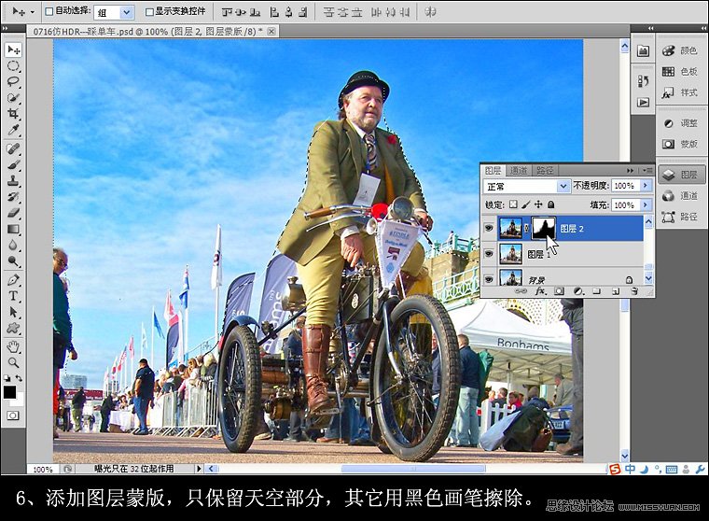Select the Eyedropper tool
This screenshot has height=521, width=709.
click(x=13, y=130)
